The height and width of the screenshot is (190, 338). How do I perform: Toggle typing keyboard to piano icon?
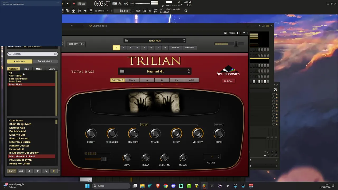coord(115,3)
